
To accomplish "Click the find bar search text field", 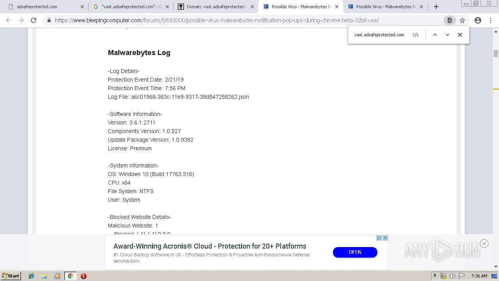I will pos(380,35).
